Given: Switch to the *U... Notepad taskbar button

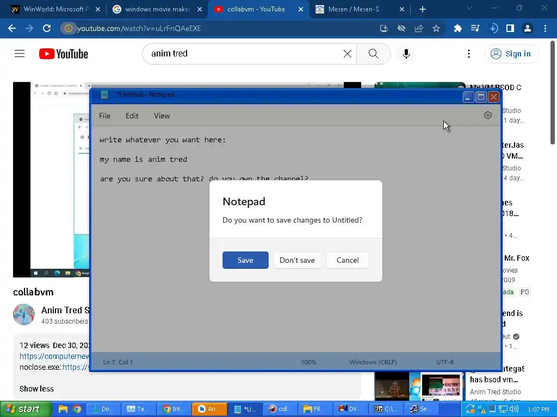Looking at the screenshot, I should (245, 409).
